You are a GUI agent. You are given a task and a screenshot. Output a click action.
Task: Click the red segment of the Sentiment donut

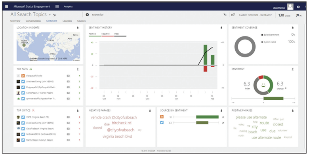coord(261,77)
